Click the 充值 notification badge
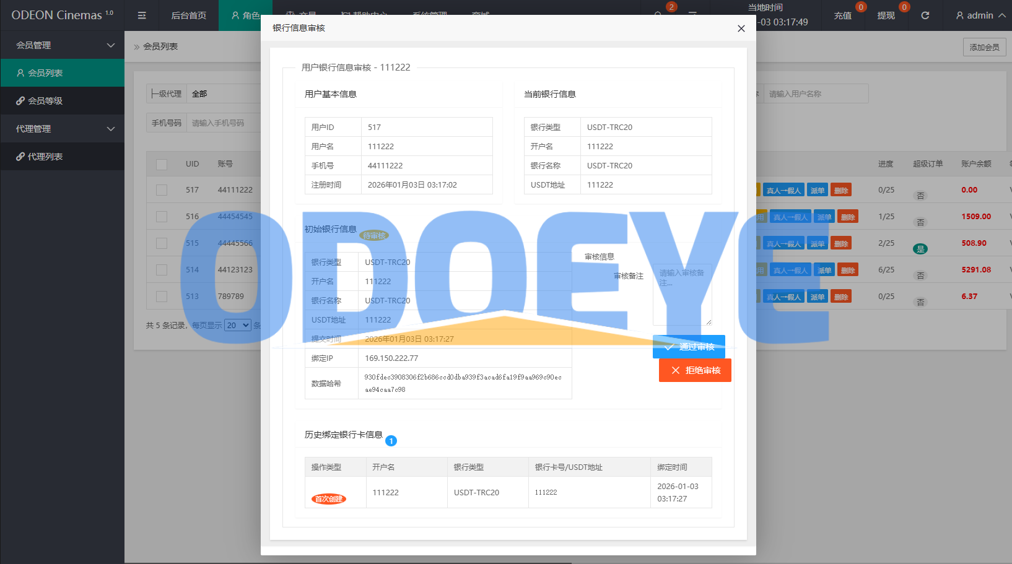 (x=860, y=7)
